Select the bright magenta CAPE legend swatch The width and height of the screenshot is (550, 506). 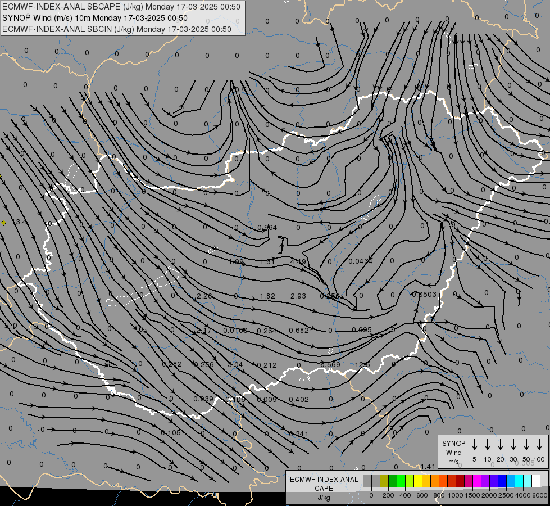tap(477, 481)
